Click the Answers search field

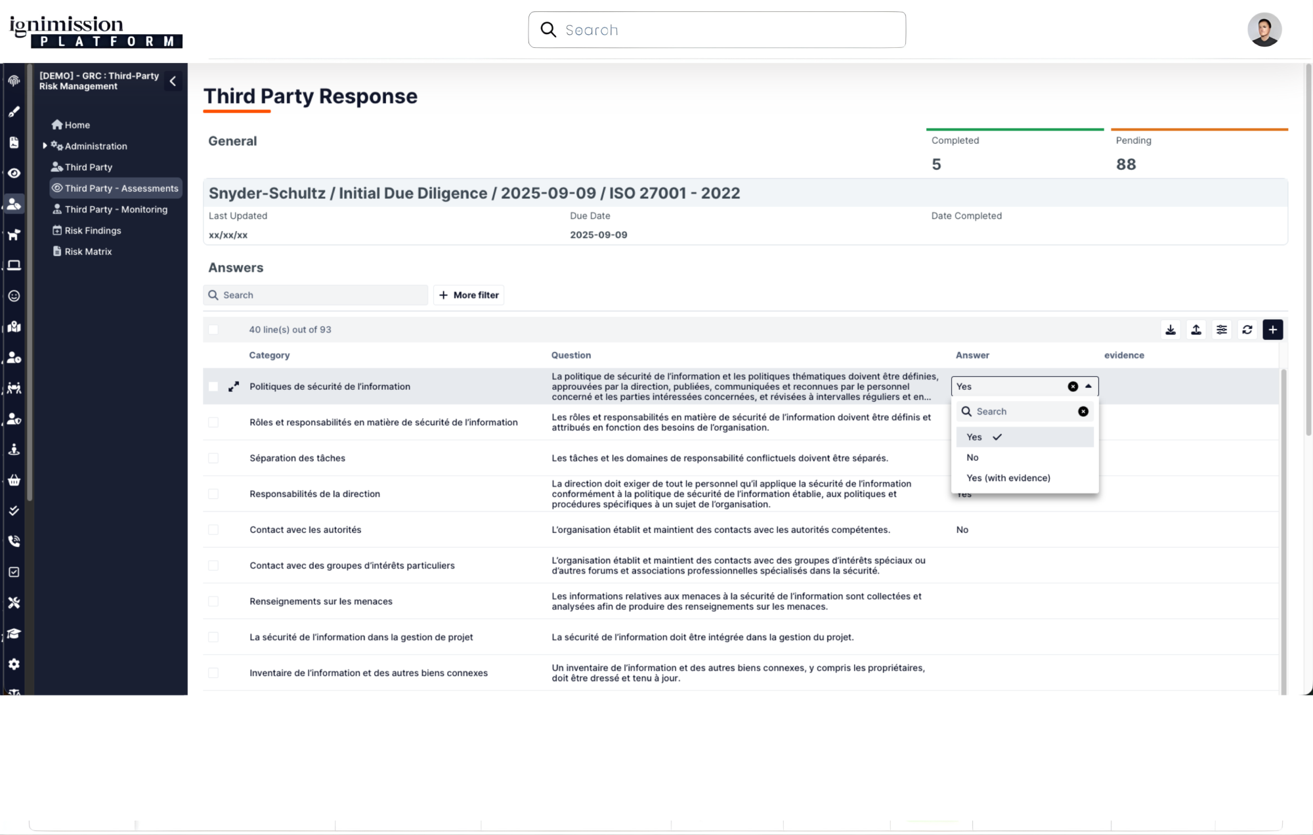pyautogui.click(x=322, y=295)
